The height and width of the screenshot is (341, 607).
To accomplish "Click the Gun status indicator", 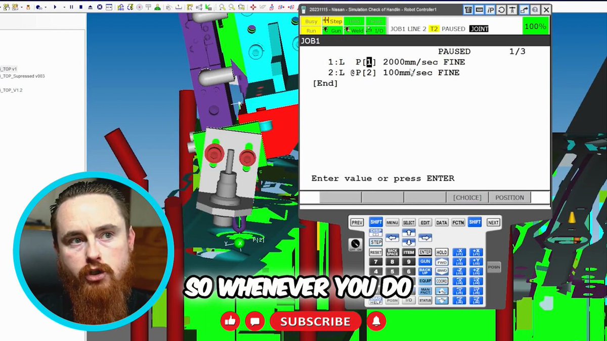I will 332,30.
